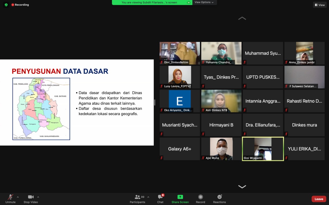This screenshot has height=205, width=329.
Task: Click muted mic icon on Rahasti Retno tile
Action: tap(286, 110)
